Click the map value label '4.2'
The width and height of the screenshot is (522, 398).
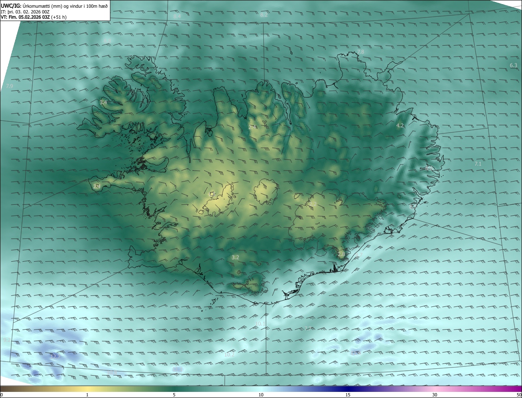coord(400,125)
